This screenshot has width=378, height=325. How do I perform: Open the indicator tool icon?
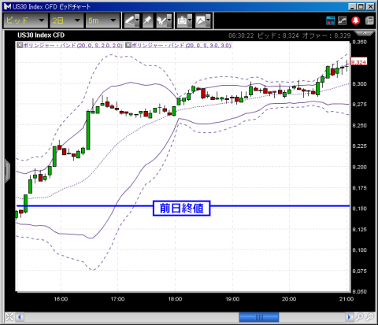tap(161, 20)
